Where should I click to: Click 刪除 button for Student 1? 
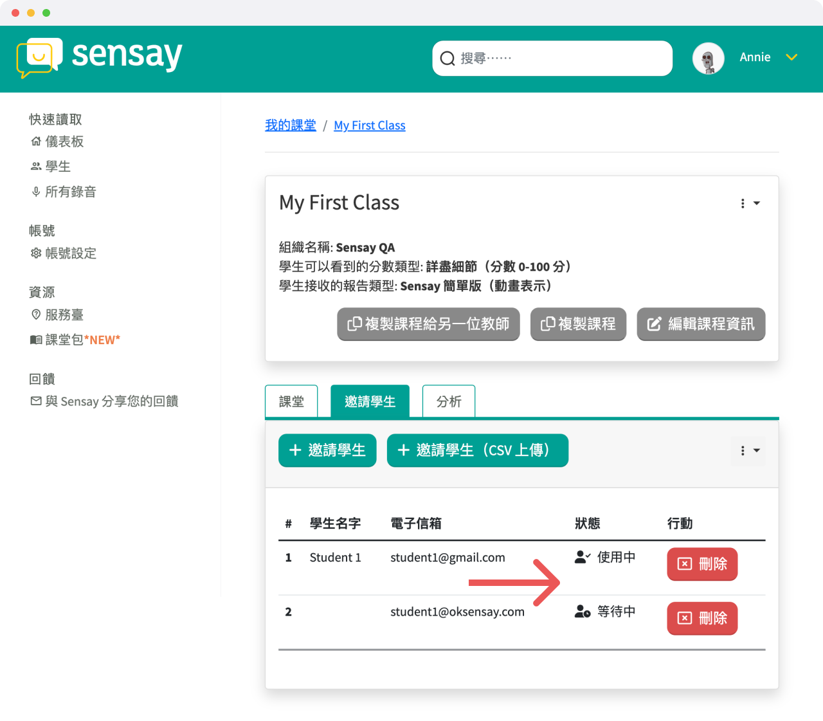(x=702, y=564)
